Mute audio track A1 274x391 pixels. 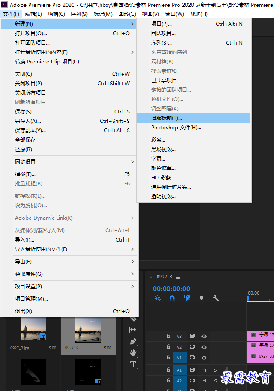pyautogui.click(x=204, y=370)
